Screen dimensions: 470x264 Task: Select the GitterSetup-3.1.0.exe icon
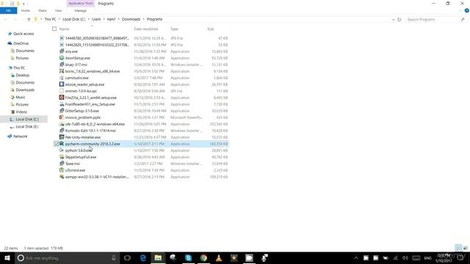click(x=62, y=111)
